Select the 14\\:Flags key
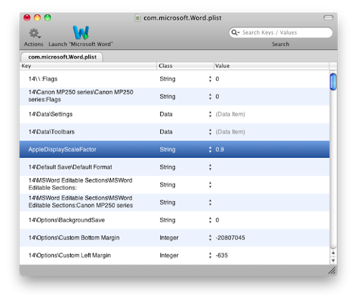The height and width of the screenshot is (303, 357). [43, 79]
